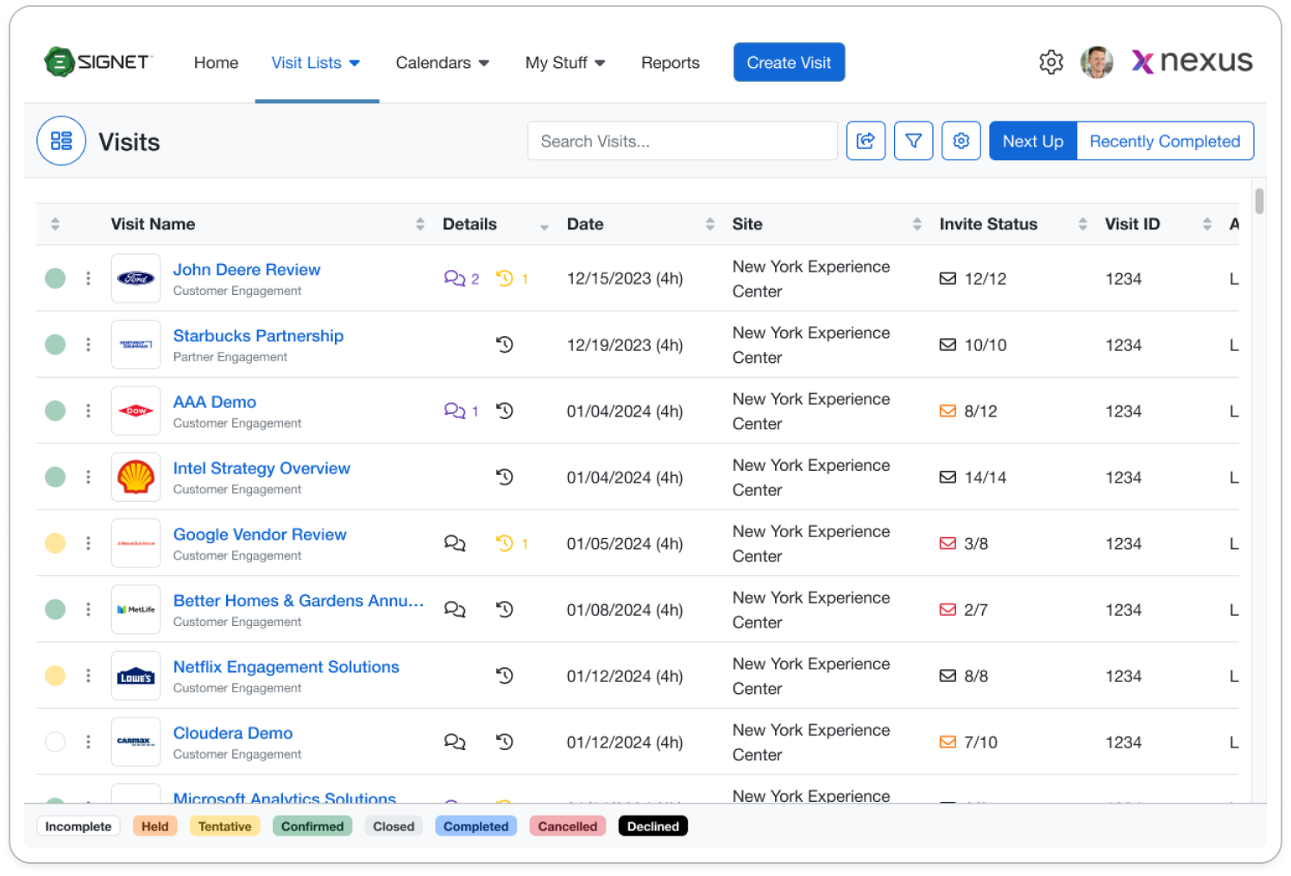Sort by Invite Status column
The image size is (1291, 876).
click(x=1083, y=224)
